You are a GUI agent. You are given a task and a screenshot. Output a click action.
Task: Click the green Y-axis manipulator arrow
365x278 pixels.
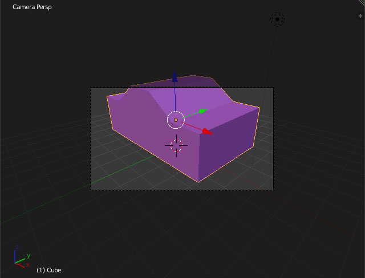click(x=201, y=111)
